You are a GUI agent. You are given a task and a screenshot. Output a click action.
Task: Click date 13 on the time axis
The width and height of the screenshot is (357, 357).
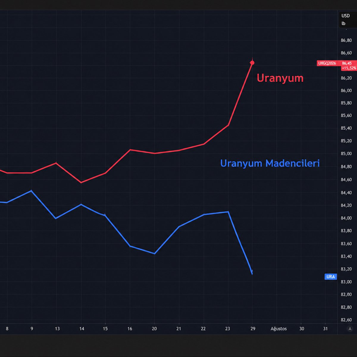pyautogui.click(x=57, y=329)
